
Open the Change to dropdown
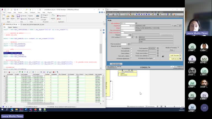click(x=45, y=15)
